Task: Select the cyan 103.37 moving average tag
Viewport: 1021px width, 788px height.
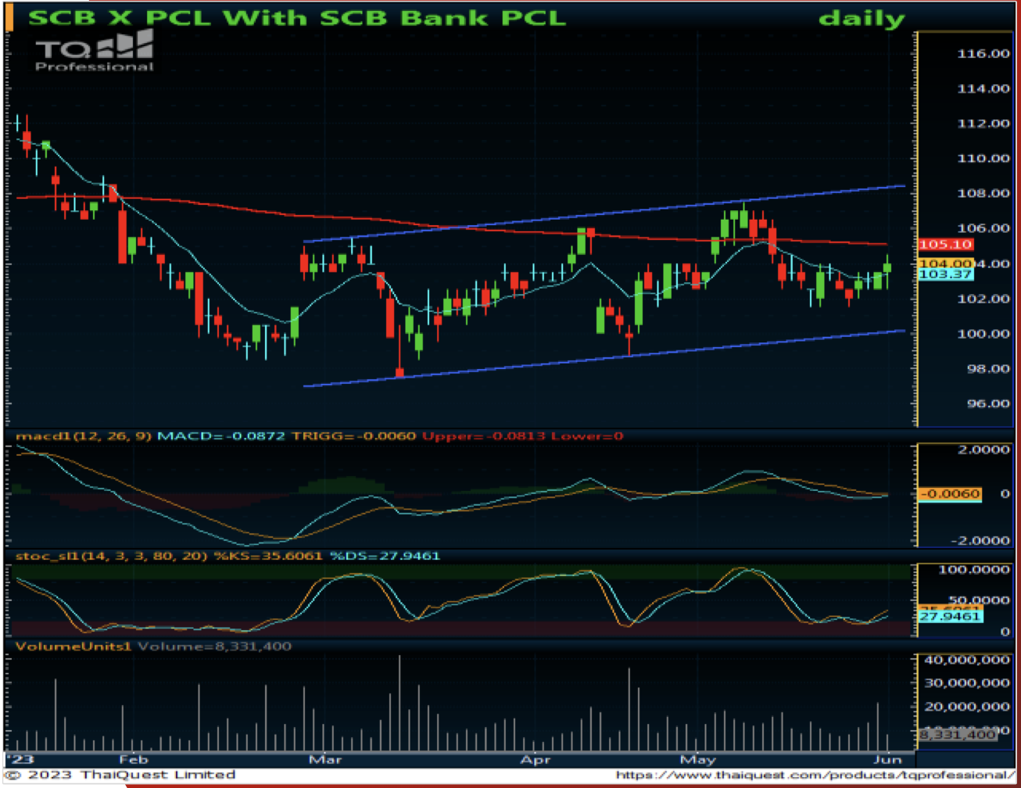Action: pos(945,274)
